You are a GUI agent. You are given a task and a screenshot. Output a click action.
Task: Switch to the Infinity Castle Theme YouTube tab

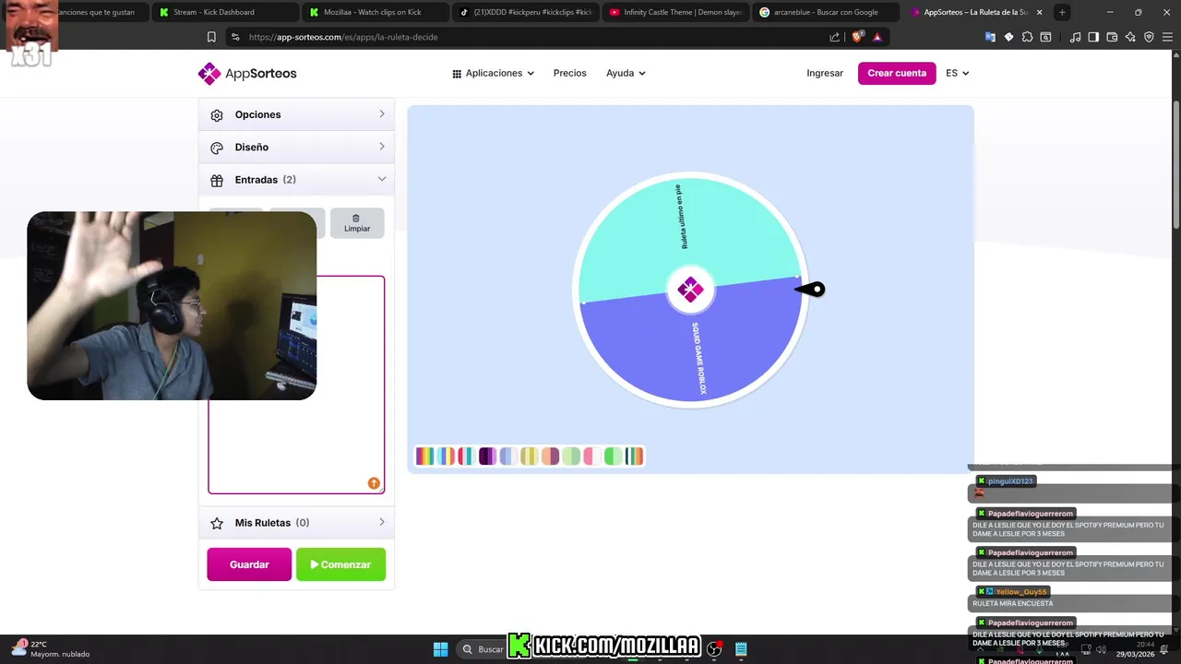pos(676,12)
